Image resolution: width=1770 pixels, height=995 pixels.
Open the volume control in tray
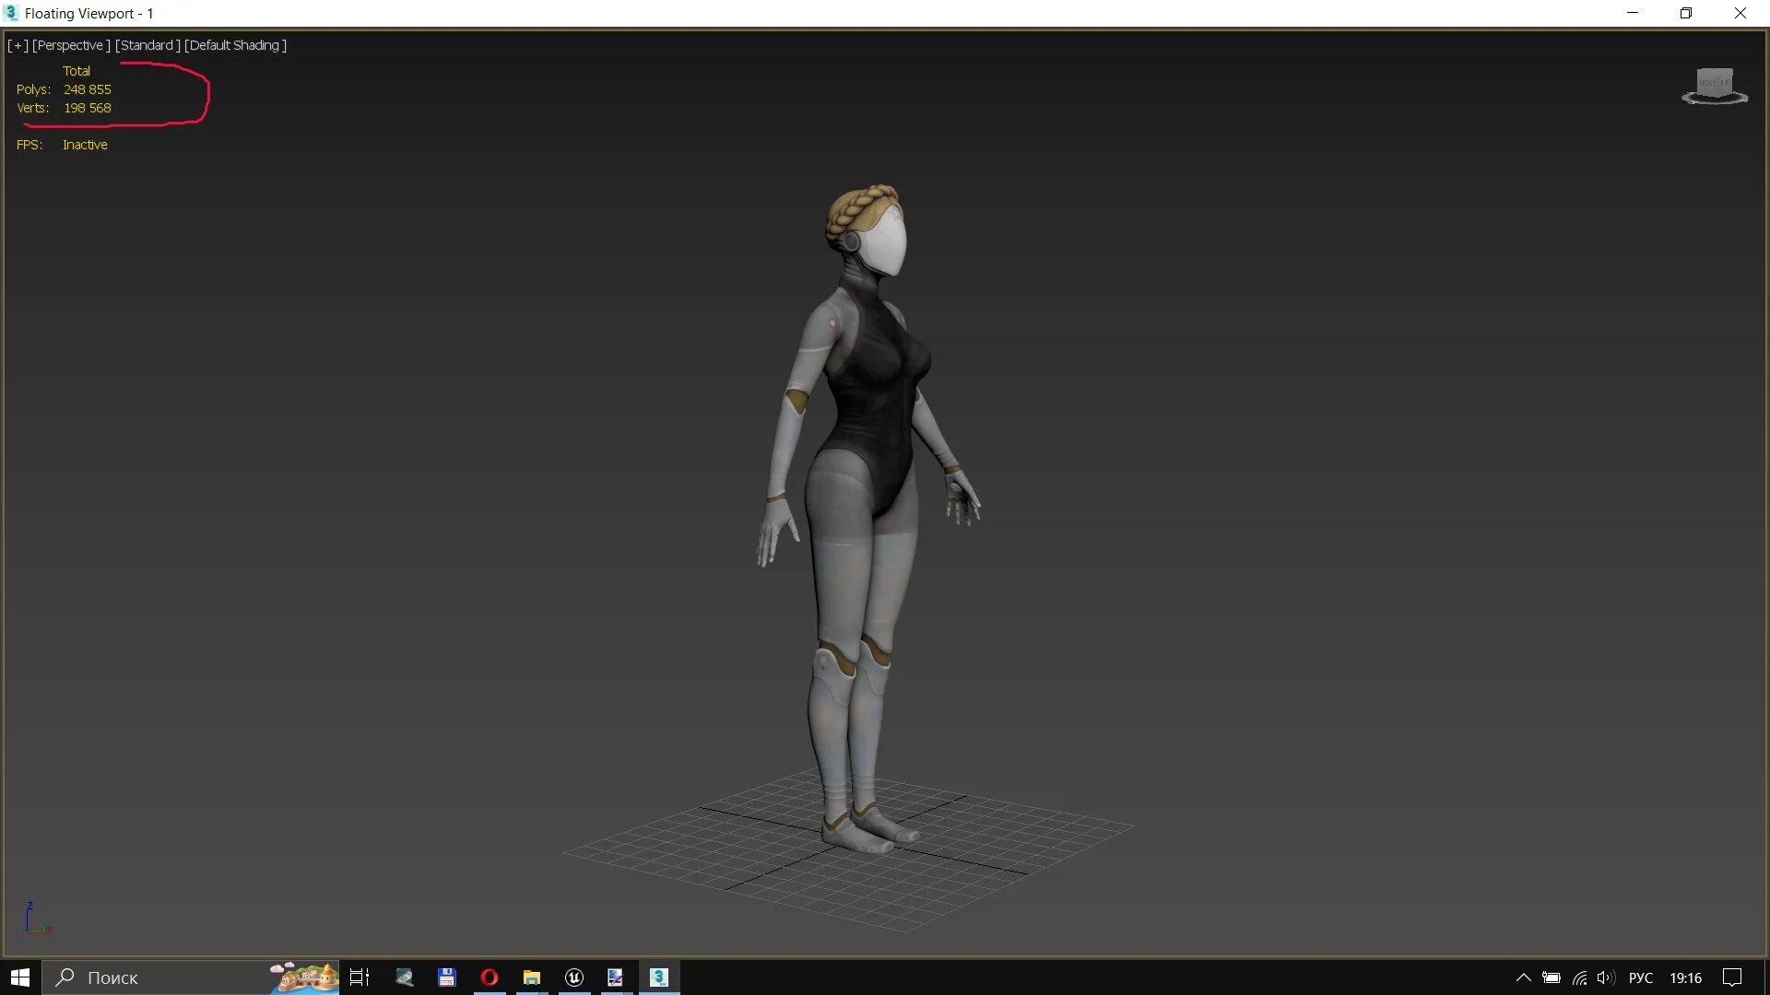click(x=1606, y=977)
